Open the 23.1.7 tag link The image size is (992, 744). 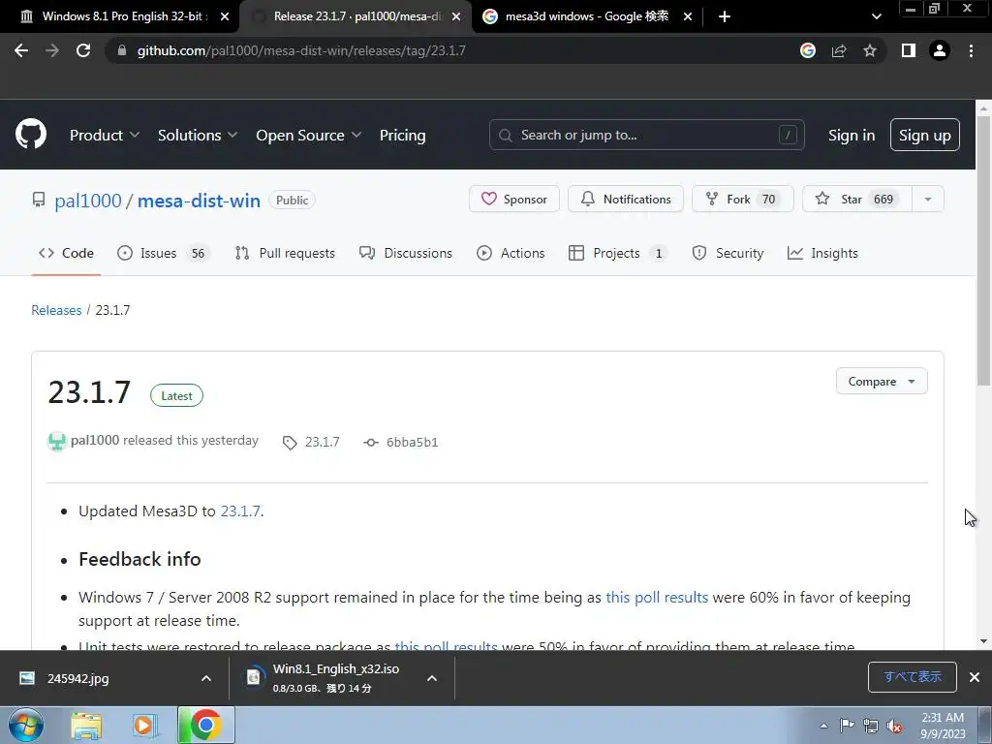322,442
